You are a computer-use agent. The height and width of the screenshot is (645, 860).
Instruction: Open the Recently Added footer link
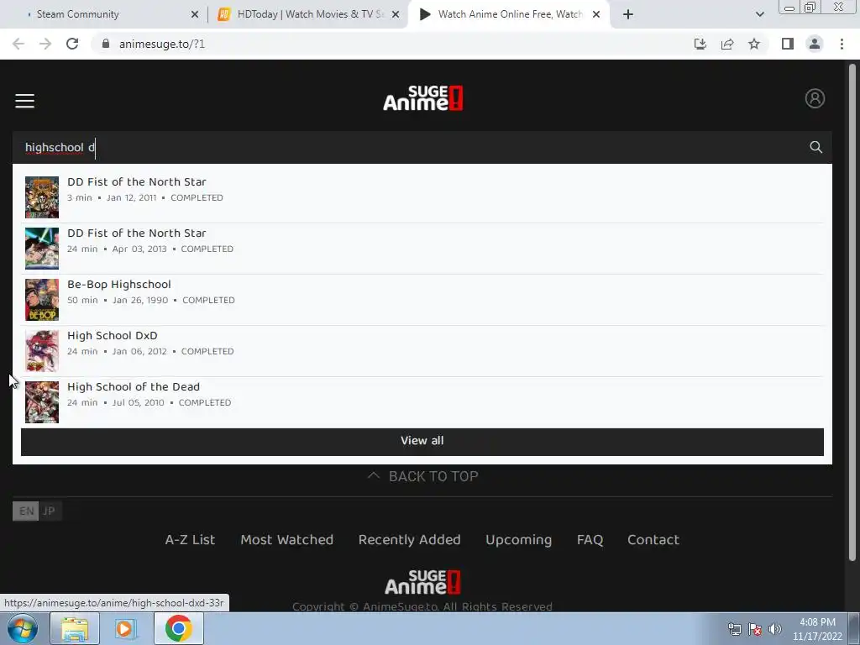[409, 540]
